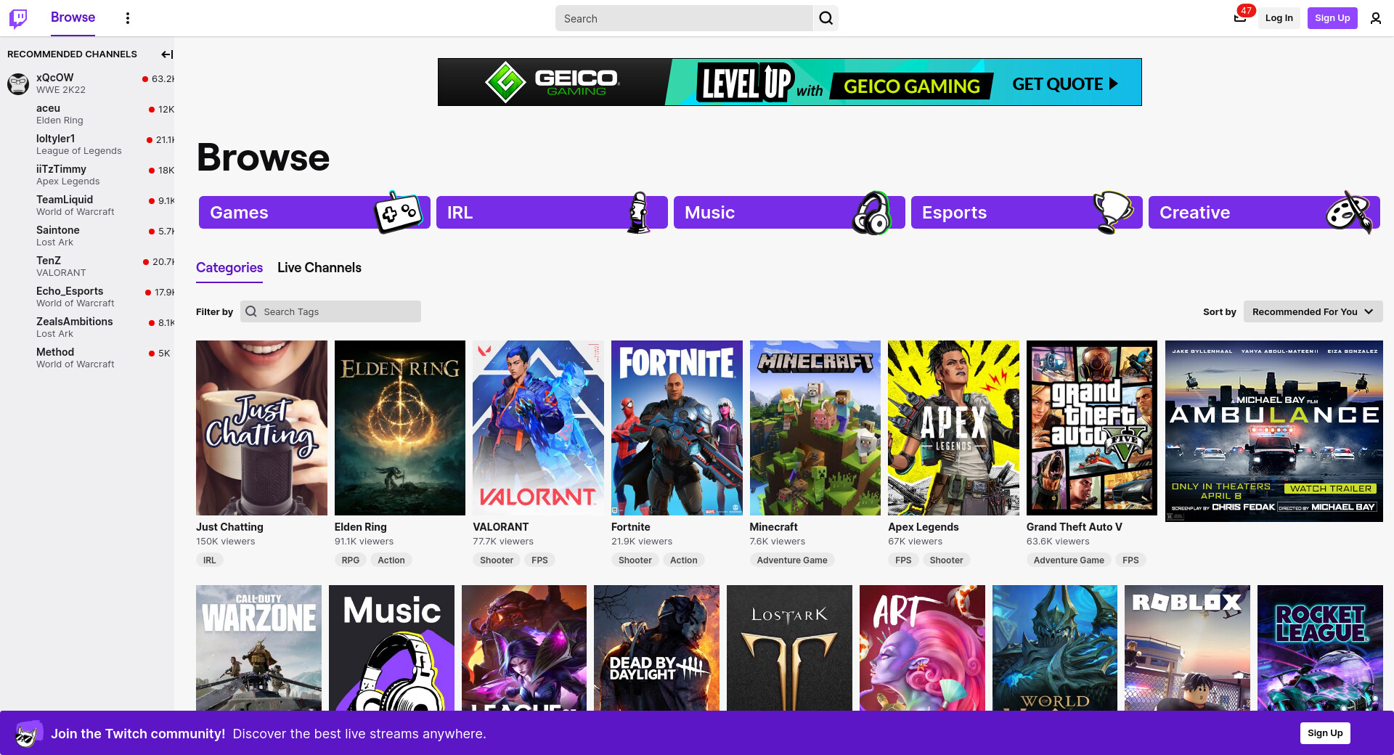1394x755 pixels.
Task: Collapse the Recommended Channels sidebar
Action: click(166, 54)
